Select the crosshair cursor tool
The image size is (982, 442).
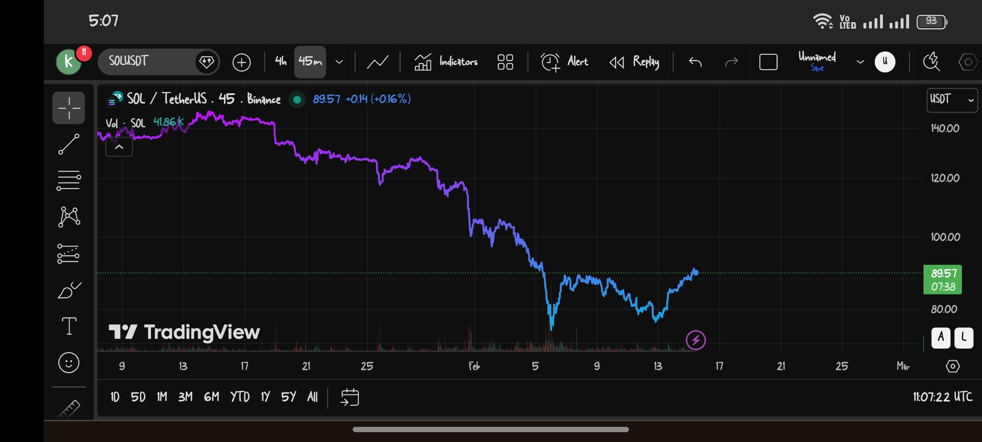click(x=68, y=108)
